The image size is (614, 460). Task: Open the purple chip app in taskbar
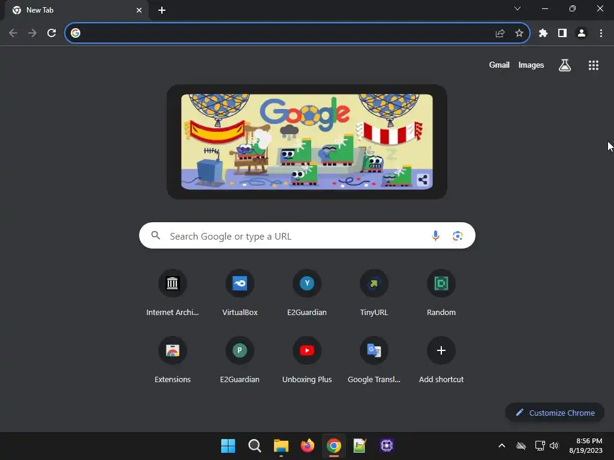[x=387, y=446]
